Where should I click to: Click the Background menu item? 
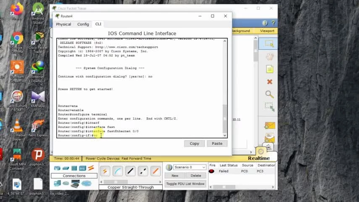point(240,31)
